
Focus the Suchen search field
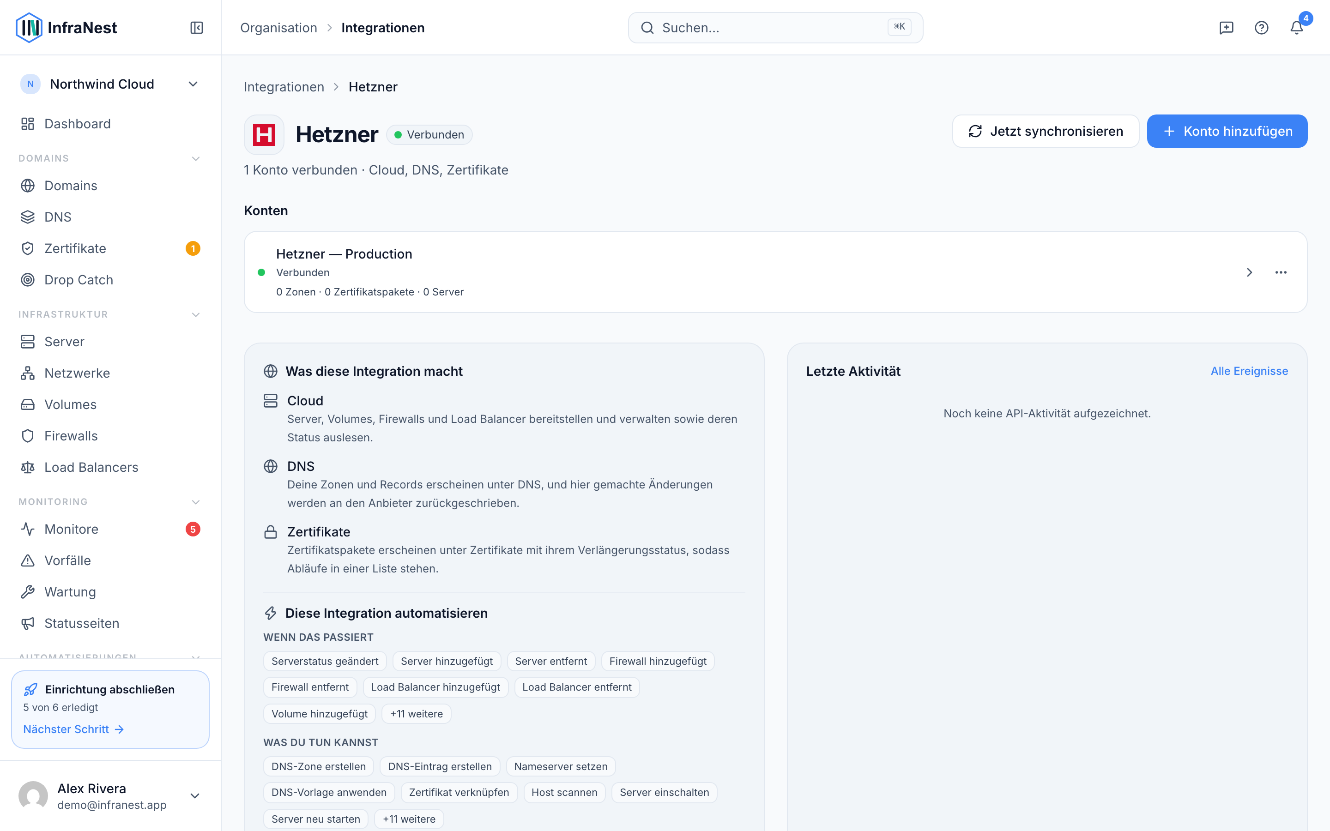[x=775, y=28]
